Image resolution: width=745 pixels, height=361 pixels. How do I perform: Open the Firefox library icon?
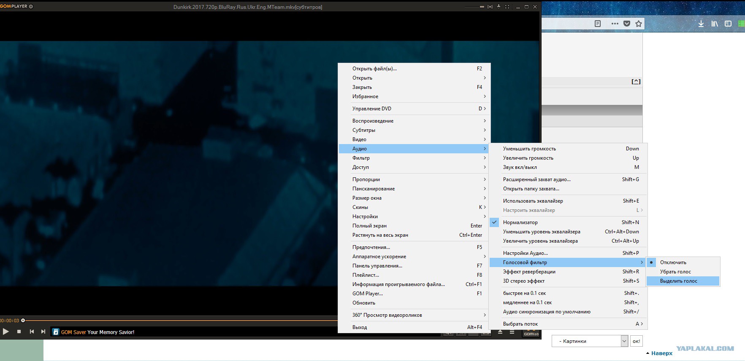(x=714, y=24)
